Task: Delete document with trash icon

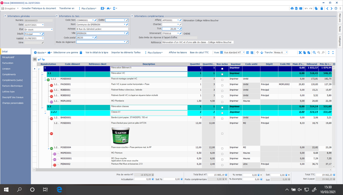Action: coord(322,8)
